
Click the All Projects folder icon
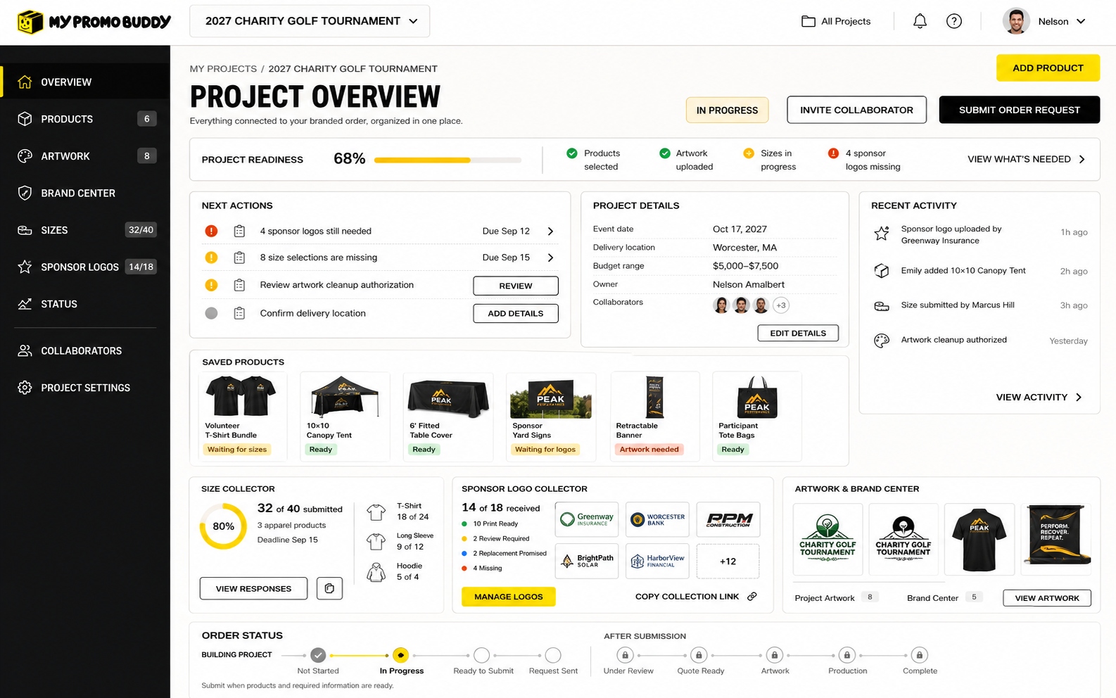pos(809,21)
